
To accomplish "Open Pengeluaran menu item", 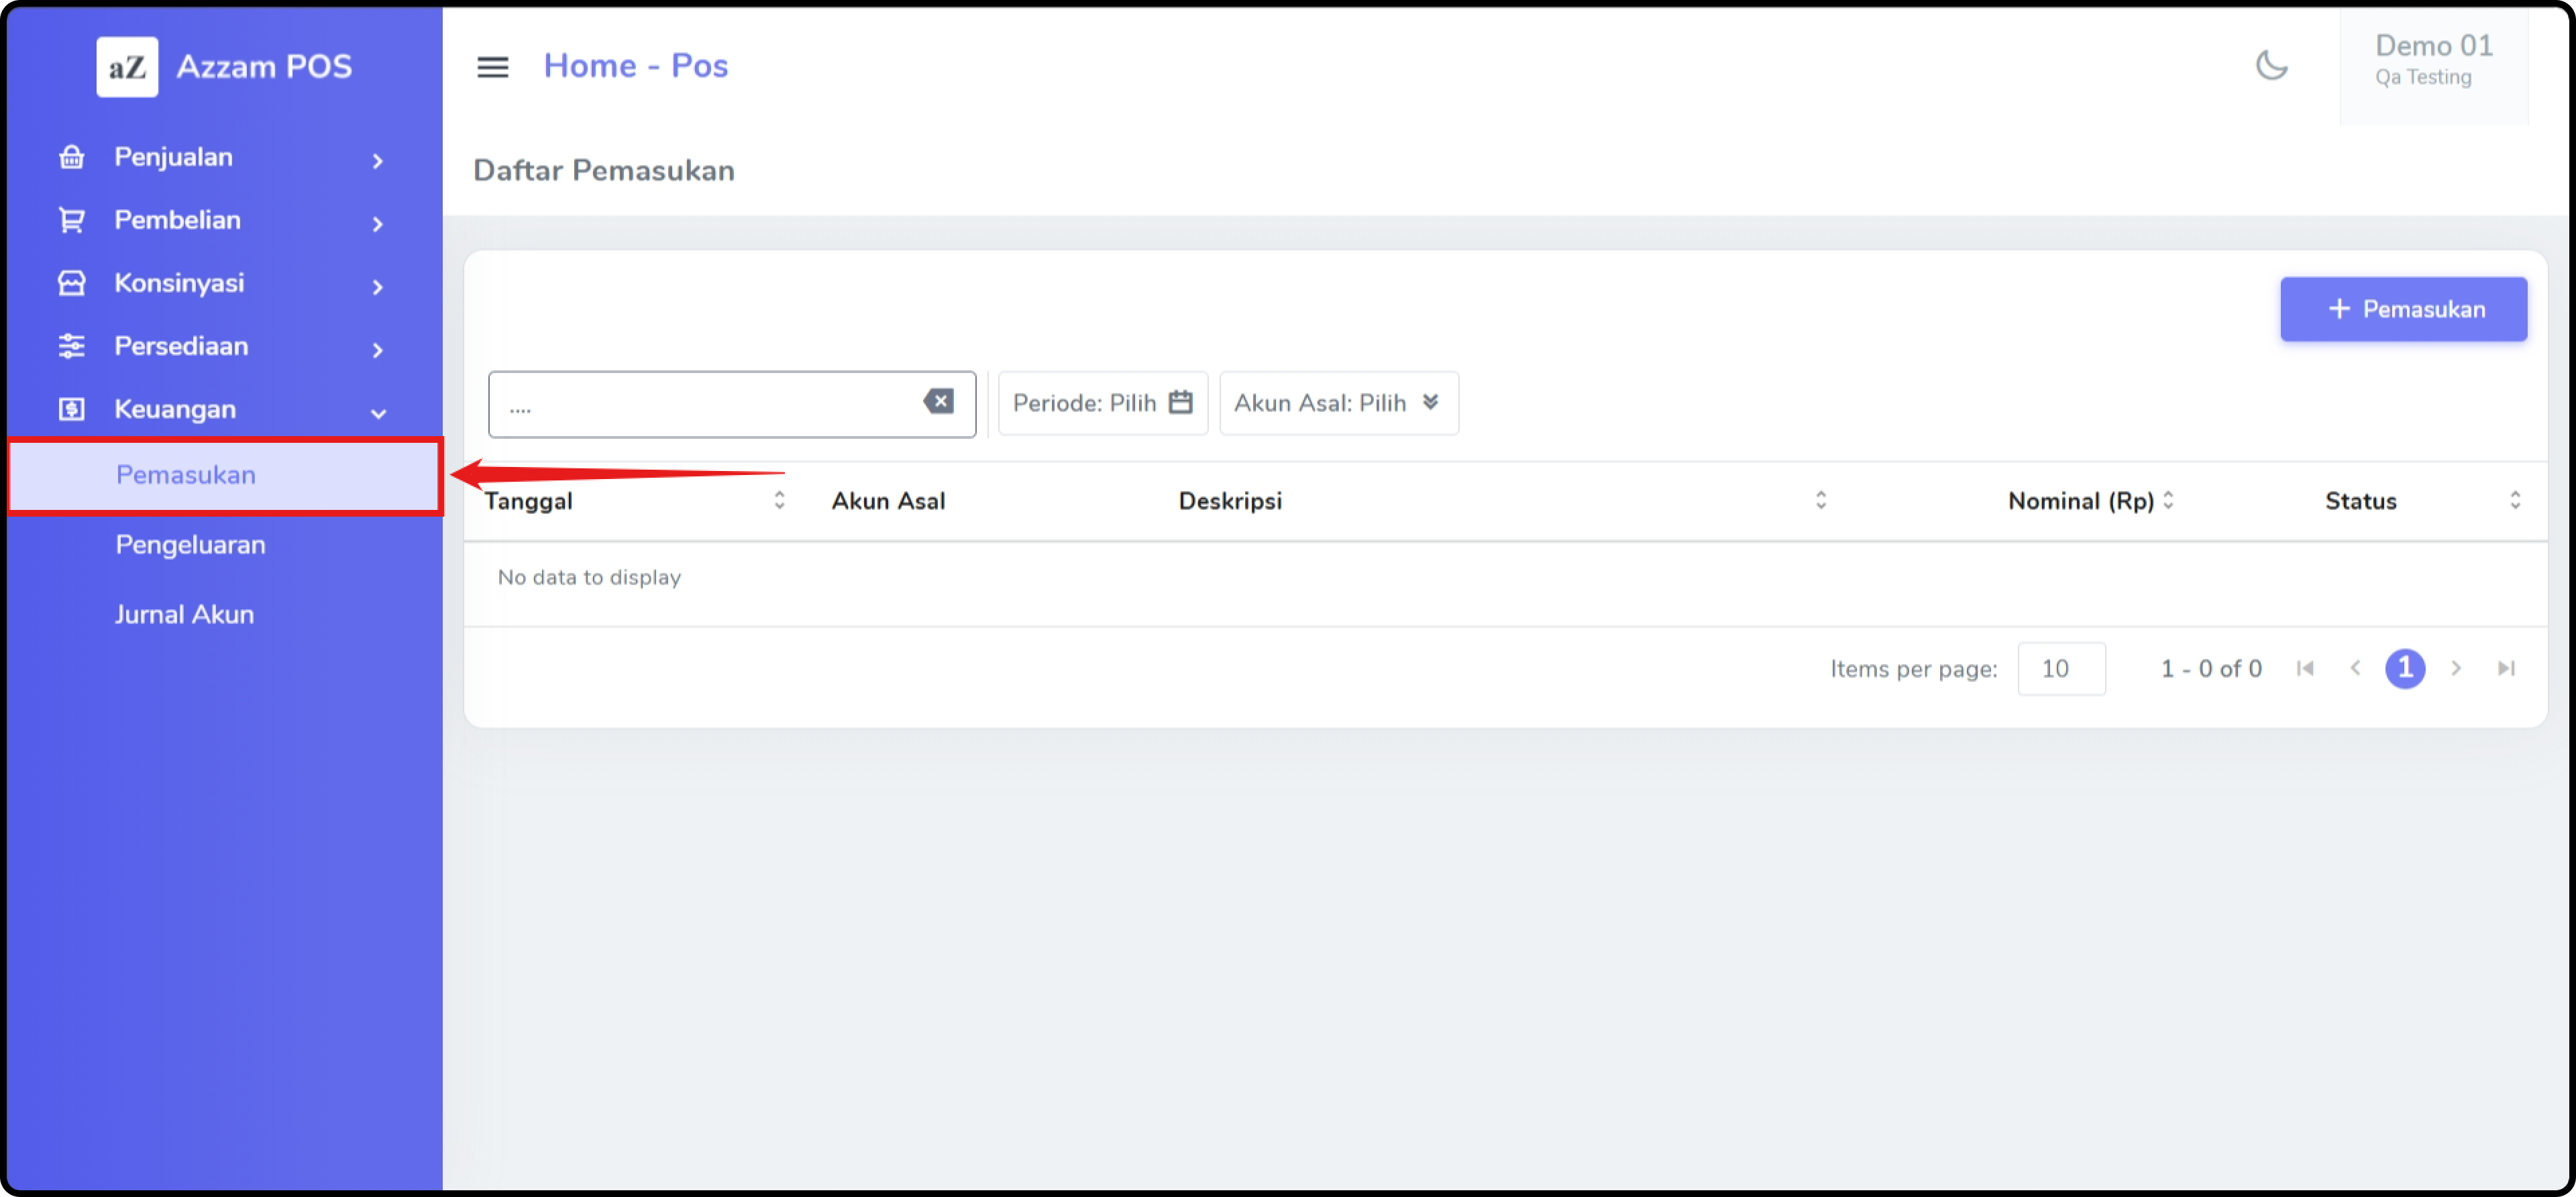I will (190, 545).
